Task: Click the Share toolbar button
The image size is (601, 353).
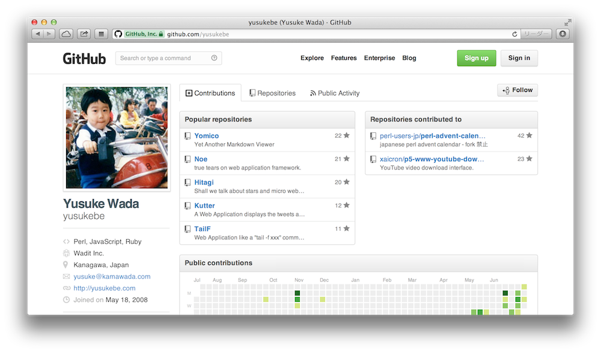Action: coord(84,34)
